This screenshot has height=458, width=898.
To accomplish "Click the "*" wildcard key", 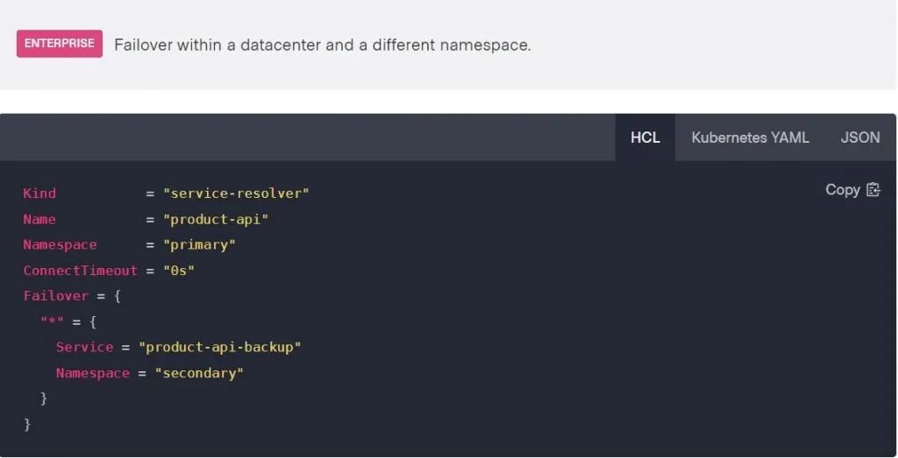I will 52,321.
